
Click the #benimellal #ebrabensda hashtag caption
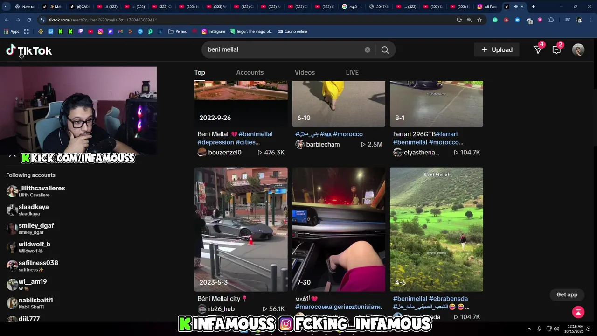pos(430,299)
